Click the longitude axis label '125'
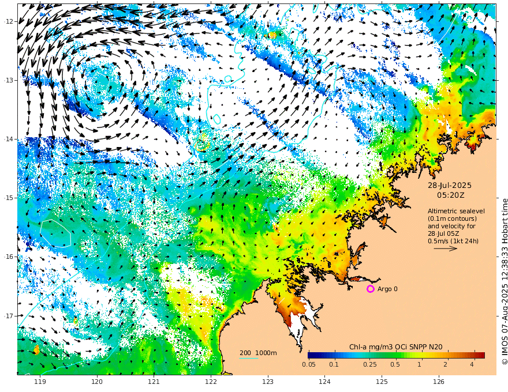This screenshot has height=392, width=508. point(382,382)
